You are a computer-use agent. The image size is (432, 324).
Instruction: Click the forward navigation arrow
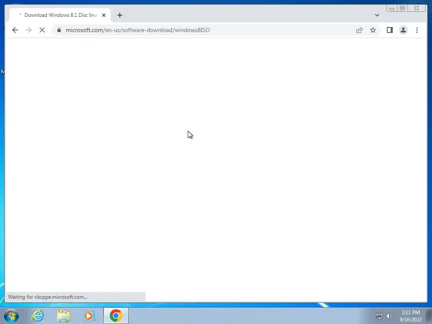click(29, 30)
